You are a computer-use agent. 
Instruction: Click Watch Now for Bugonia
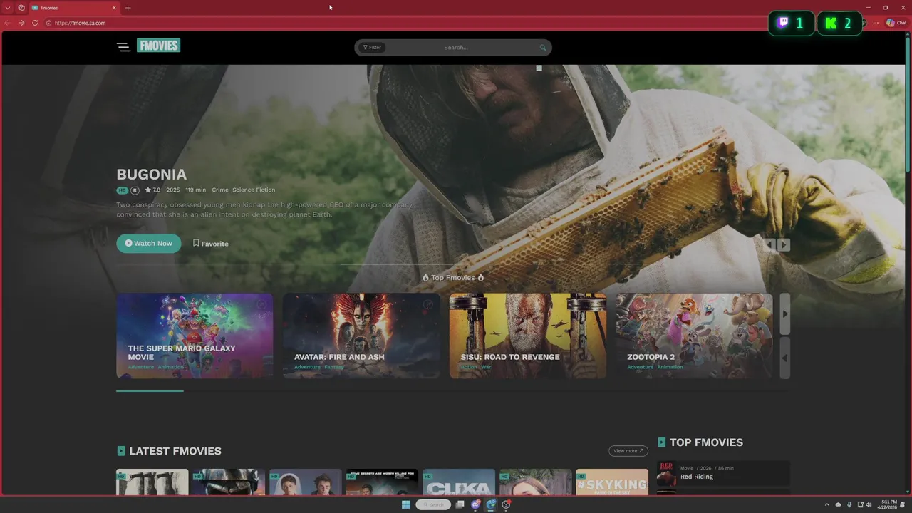[149, 243]
